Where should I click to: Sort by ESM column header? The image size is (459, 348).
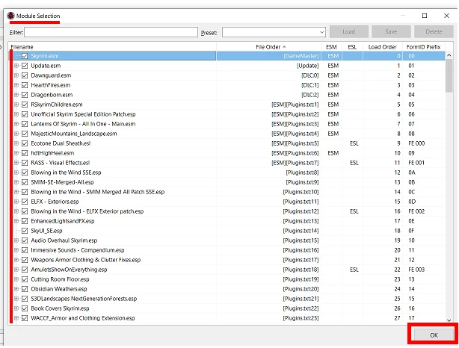pyautogui.click(x=331, y=47)
